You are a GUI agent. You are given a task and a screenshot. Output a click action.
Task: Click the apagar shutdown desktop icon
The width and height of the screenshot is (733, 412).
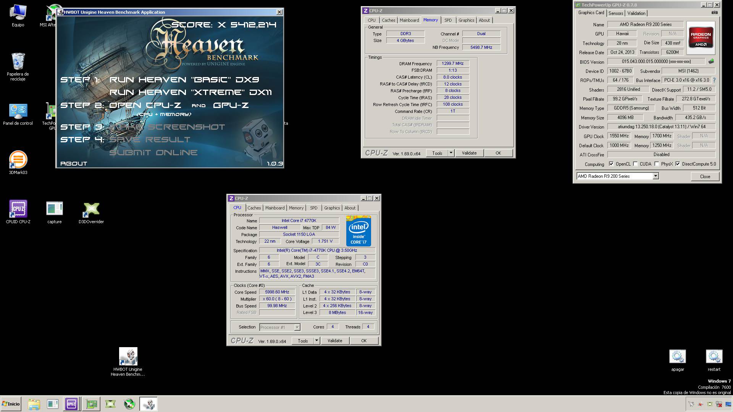pyautogui.click(x=678, y=360)
